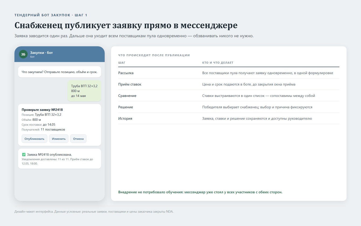The image size is (361, 226).
Task: Select the Рассылка table row
Action: click(229, 73)
